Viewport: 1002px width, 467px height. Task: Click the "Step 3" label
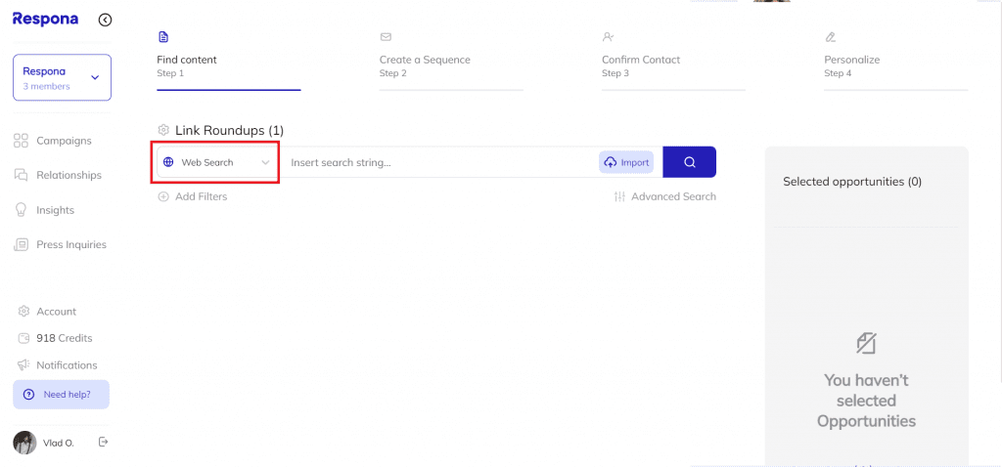pos(615,73)
